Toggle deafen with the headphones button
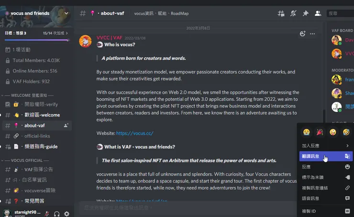Viewport: 354px width, 217px height. [x=57, y=214]
